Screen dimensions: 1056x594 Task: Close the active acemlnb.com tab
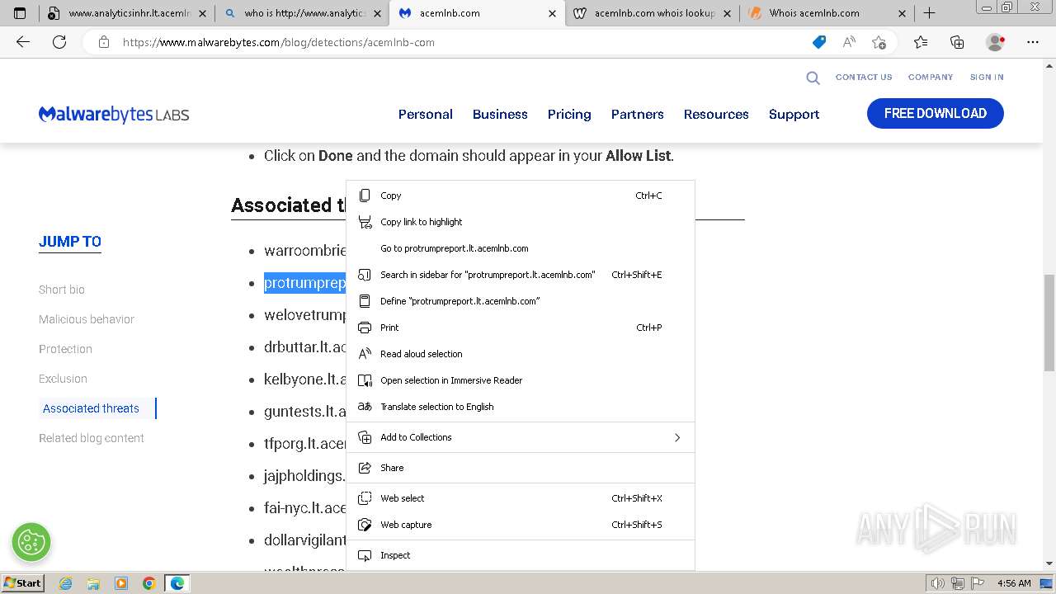pyautogui.click(x=551, y=13)
